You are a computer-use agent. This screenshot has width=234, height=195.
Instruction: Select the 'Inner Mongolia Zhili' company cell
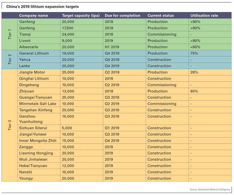click(38, 141)
